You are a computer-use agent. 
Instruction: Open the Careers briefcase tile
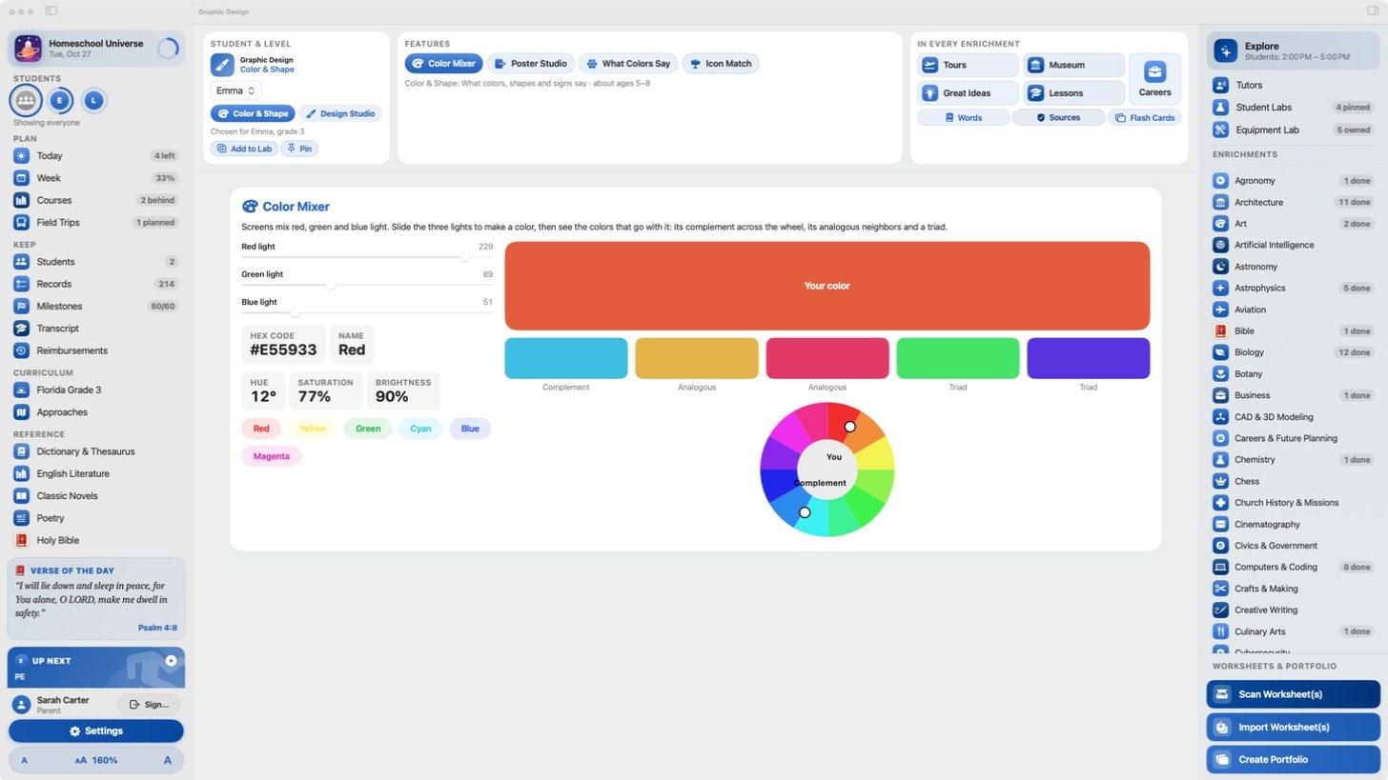pyautogui.click(x=1154, y=78)
